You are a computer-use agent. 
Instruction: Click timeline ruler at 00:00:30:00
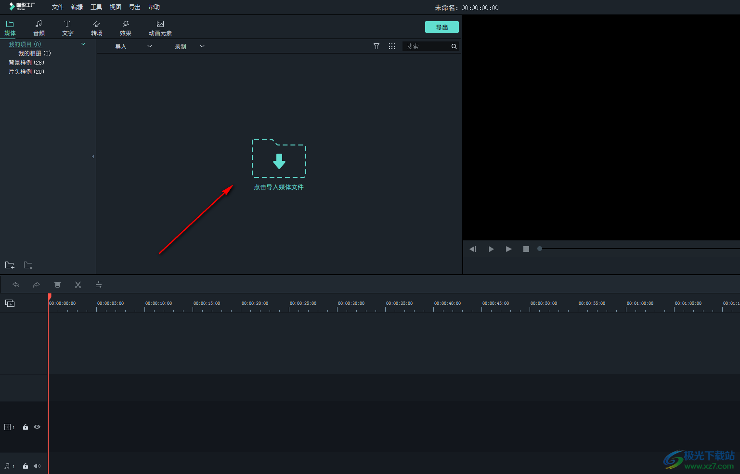coord(351,303)
